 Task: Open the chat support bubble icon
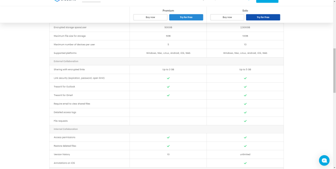pyautogui.click(x=324, y=161)
